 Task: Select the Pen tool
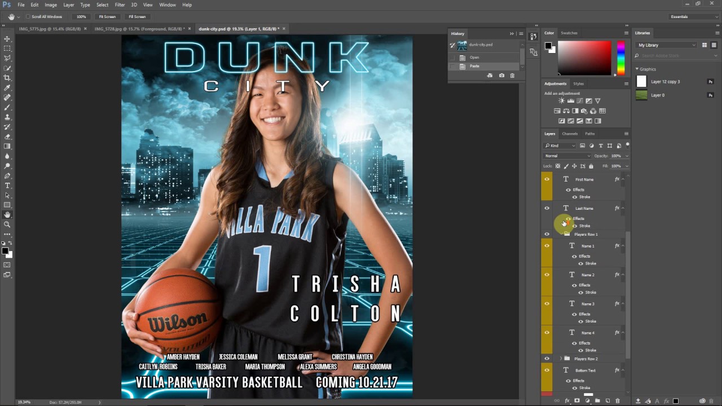(7, 176)
